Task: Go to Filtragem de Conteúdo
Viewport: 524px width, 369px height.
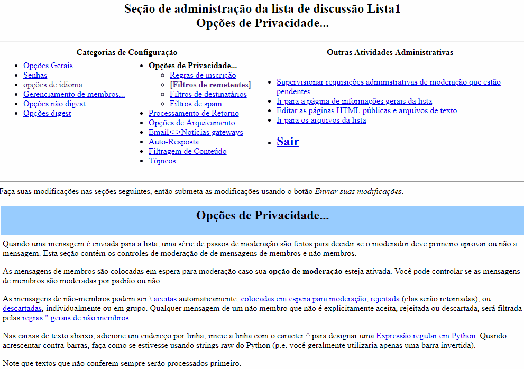Action: (188, 151)
